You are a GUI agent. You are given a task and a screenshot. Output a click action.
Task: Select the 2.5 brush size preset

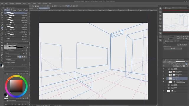point(19,105)
